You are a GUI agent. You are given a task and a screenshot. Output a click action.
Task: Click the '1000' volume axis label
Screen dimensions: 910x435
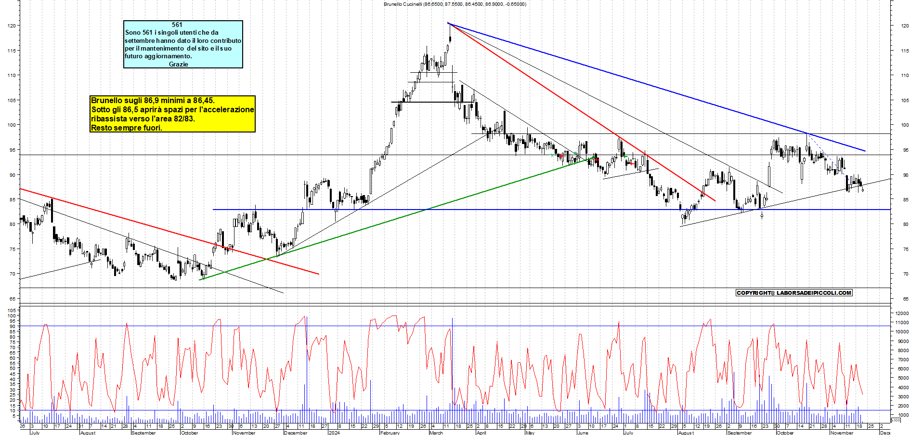pos(903,415)
